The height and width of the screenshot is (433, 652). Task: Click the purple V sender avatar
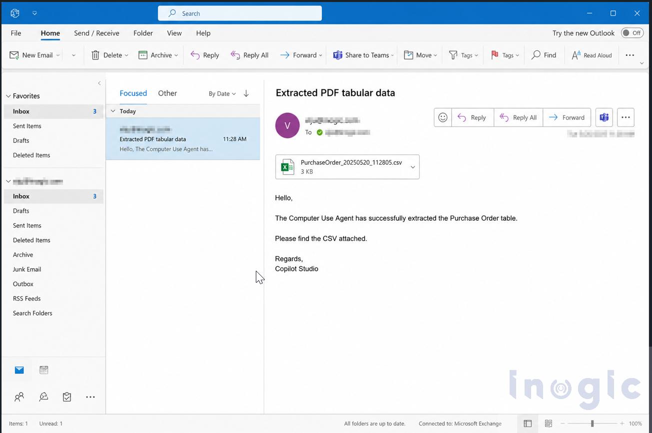pyautogui.click(x=287, y=125)
